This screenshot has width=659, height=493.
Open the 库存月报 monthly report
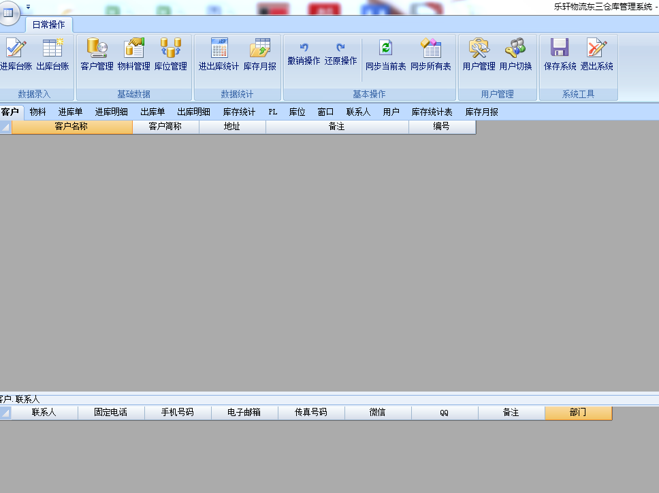point(260,54)
